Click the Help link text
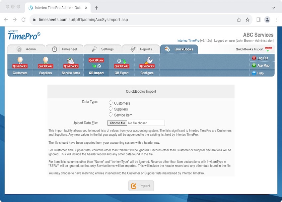Viewport: 282px width, 202px height. coord(260,73)
